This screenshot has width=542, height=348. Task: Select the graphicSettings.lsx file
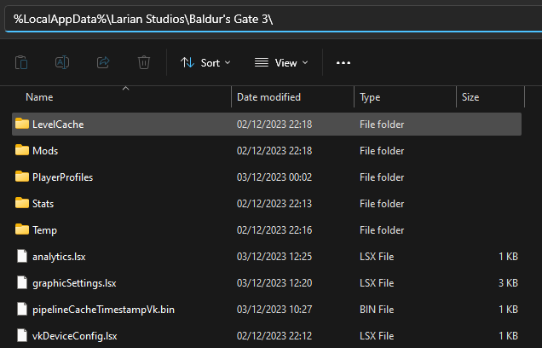[74, 282]
